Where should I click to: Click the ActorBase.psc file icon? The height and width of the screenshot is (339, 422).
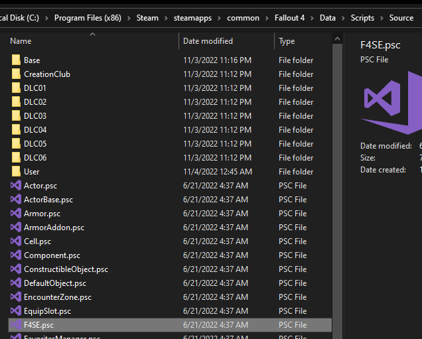(x=16, y=200)
